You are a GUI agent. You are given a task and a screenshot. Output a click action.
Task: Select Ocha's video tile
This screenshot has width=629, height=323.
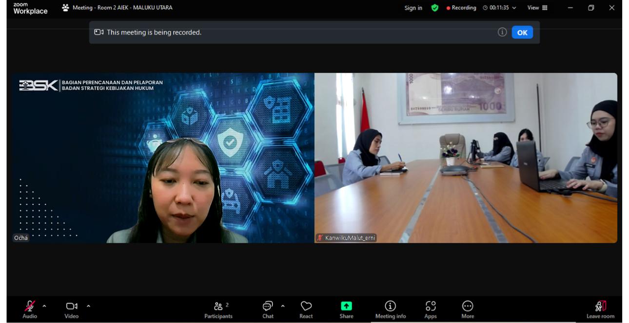pos(163,158)
